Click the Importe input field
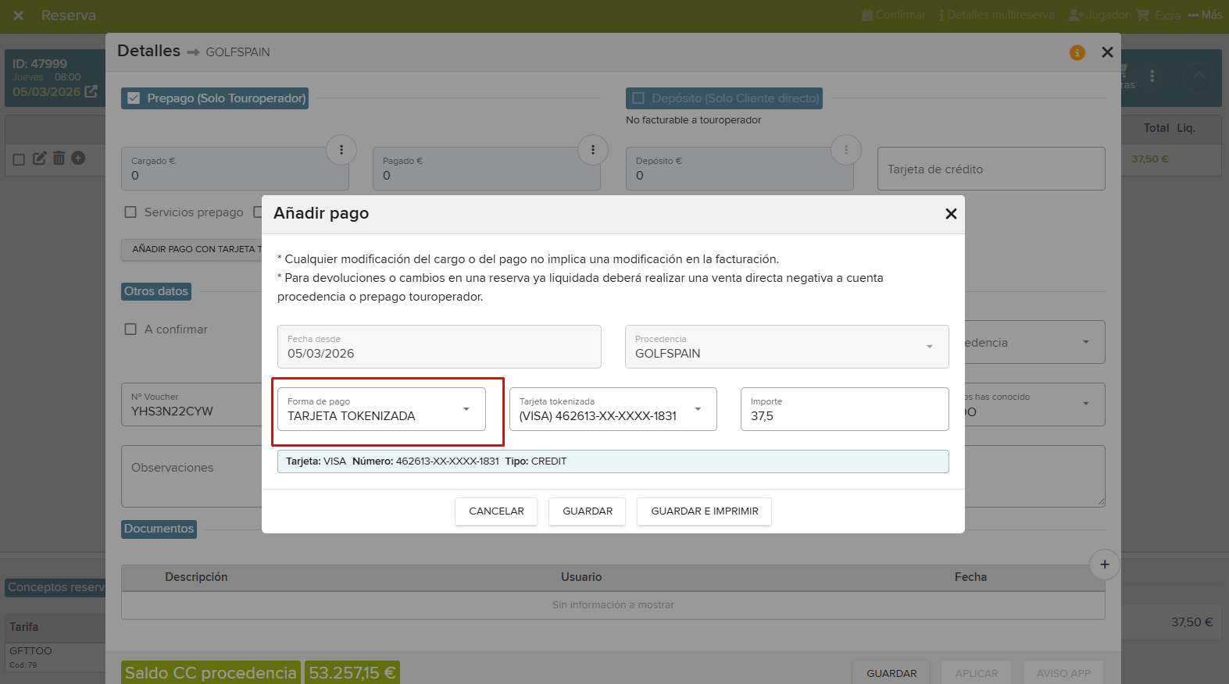The height and width of the screenshot is (684, 1229). click(845, 409)
